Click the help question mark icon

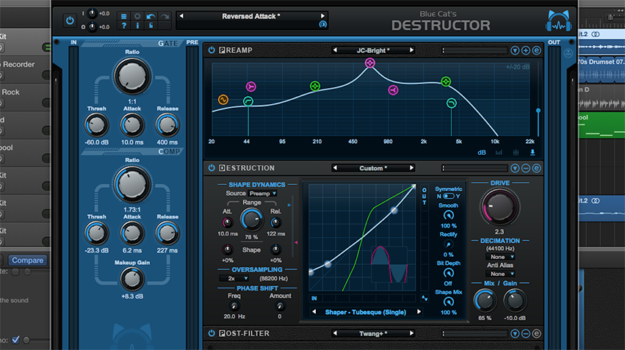123,26
